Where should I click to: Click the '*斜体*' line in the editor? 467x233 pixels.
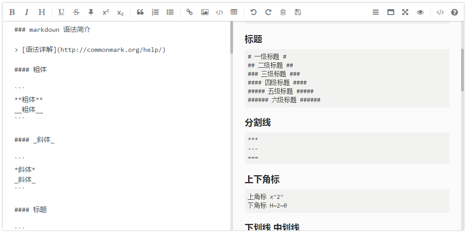25,169
